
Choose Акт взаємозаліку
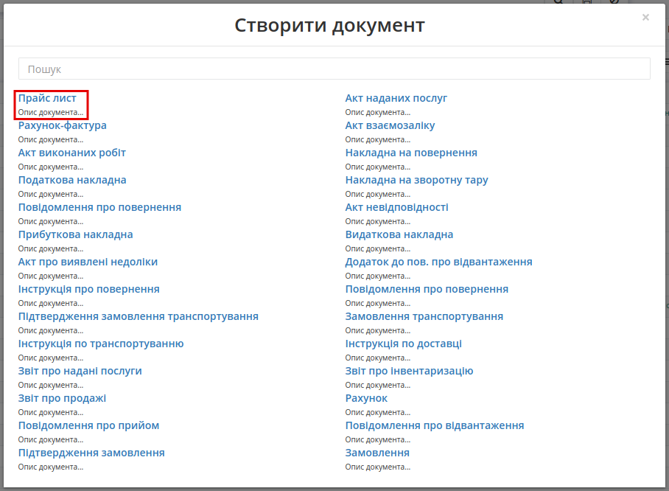point(390,125)
